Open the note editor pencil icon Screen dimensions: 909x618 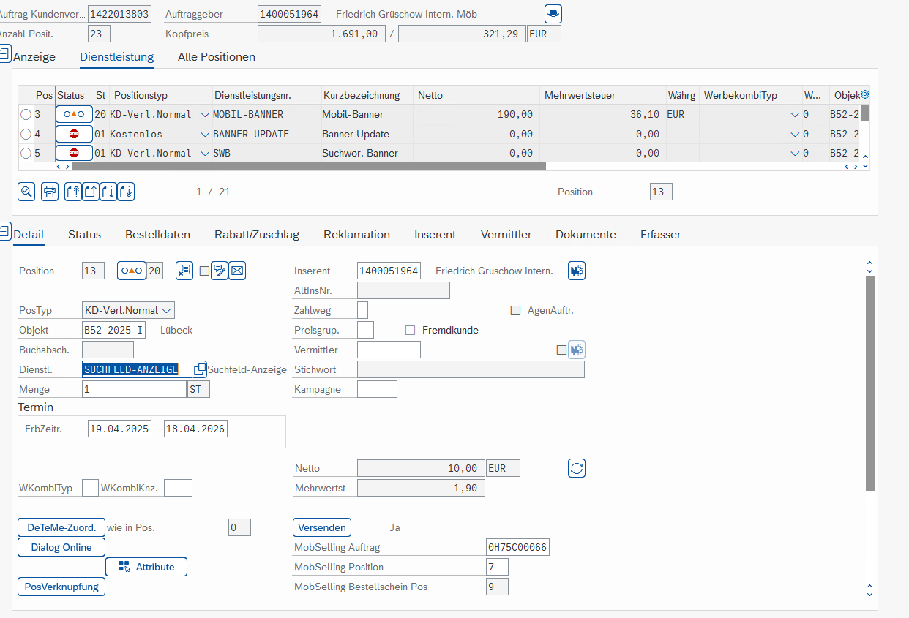219,271
